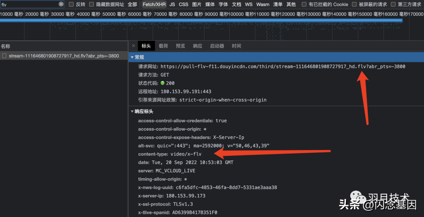This screenshot has width=424, height=217.
Task: Click the 远程地址 180.153.99.191:443 value
Action: click(186, 92)
